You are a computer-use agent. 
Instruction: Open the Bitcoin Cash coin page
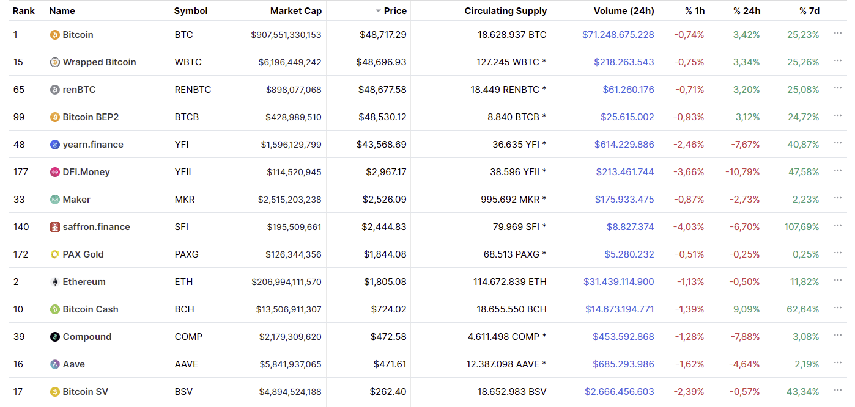click(x=90, y=309)
